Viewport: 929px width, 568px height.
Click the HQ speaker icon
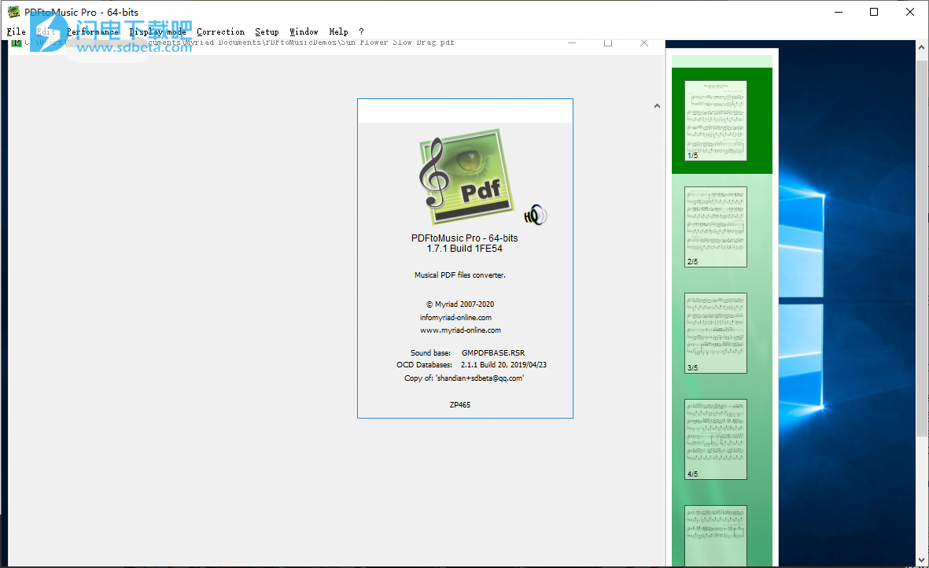(x=535, y=215)
